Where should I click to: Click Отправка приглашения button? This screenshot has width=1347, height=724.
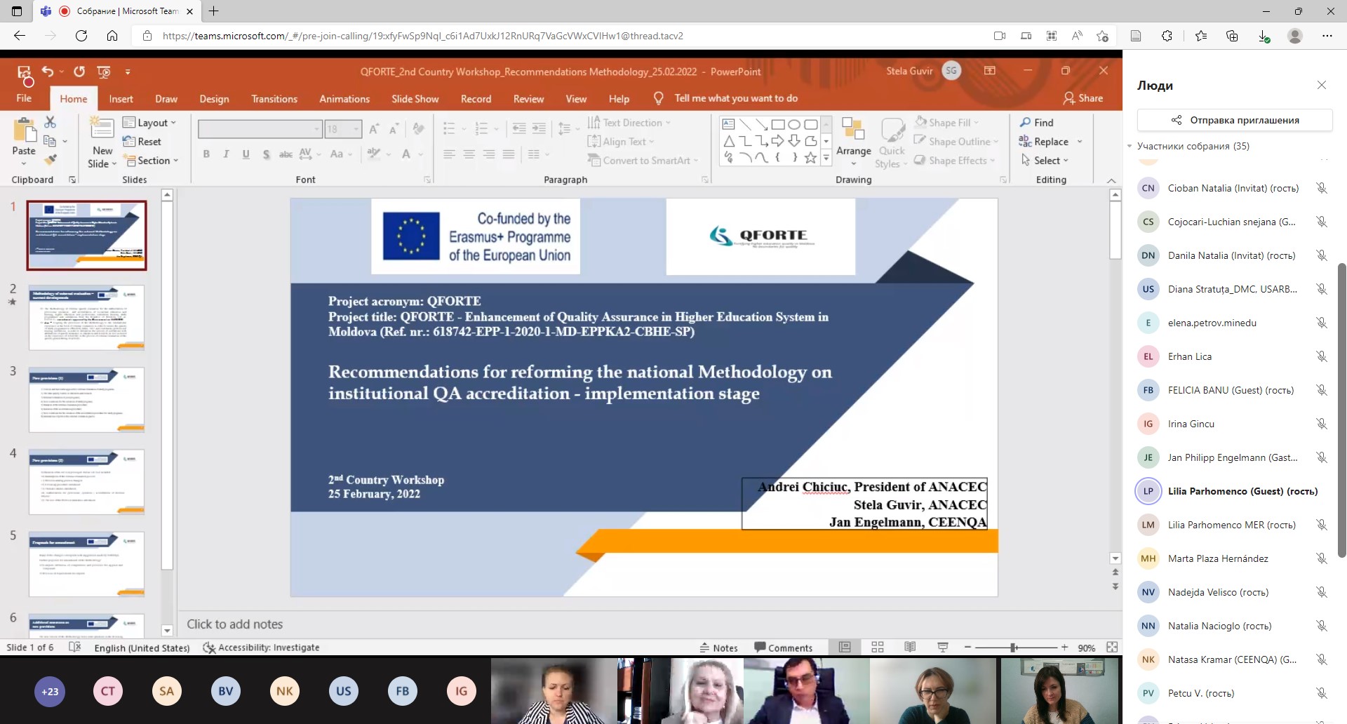(x=1234, y=120)
